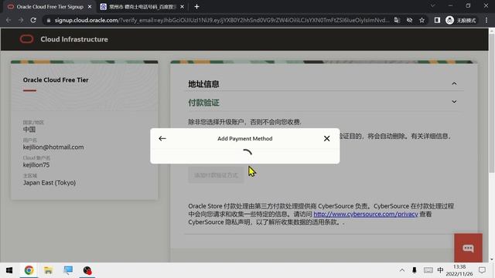The width and height of the screenshot is (495, 278).
Task: Click the red recorder app taskbar icon
Action: [87, 270]
